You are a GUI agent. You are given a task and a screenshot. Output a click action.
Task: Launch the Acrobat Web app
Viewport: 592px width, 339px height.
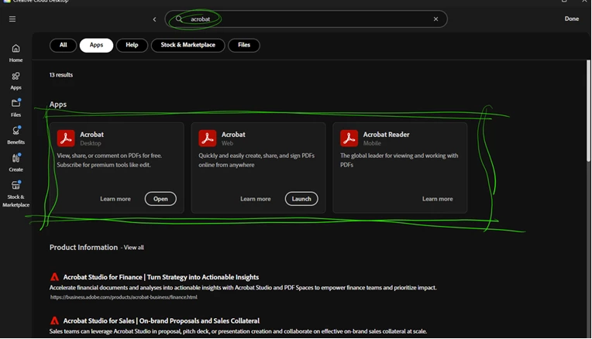[x=301, y=199]
